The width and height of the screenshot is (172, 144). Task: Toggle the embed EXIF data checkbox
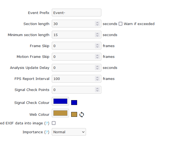(x=54, y=123)
